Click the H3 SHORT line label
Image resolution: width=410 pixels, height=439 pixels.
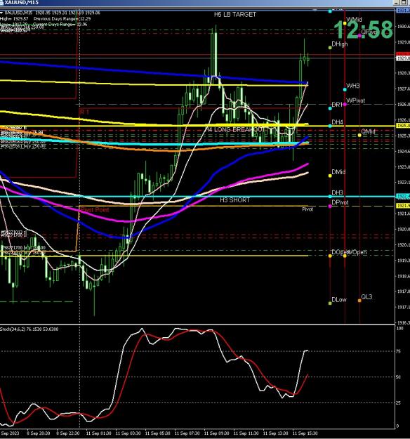click(x=234, y=200)
